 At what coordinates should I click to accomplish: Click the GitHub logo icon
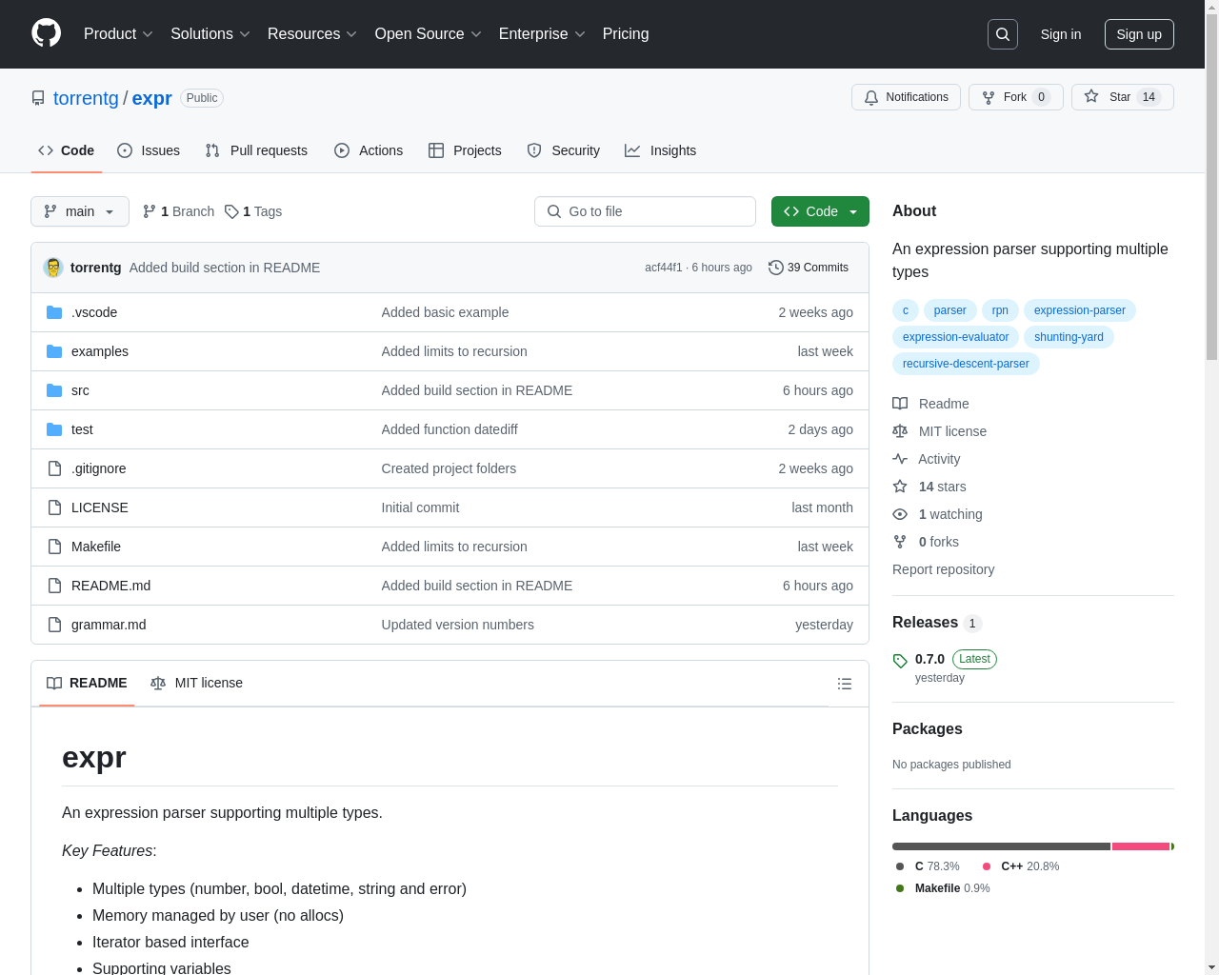point(47,33)
